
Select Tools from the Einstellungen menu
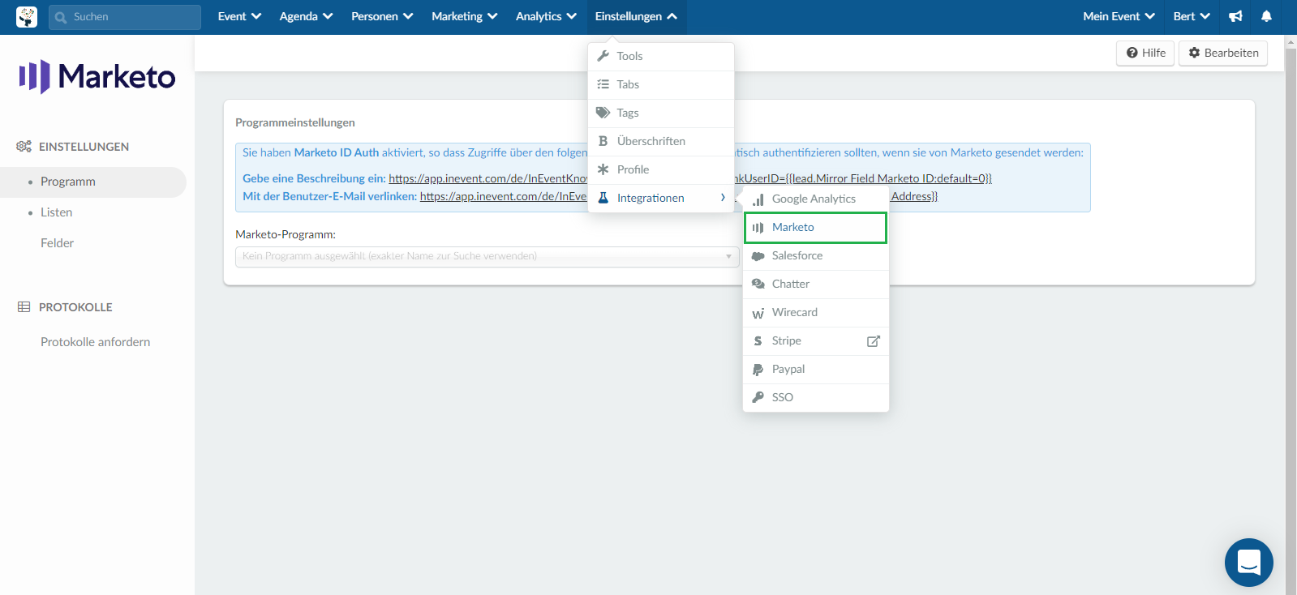pos(661,57)
